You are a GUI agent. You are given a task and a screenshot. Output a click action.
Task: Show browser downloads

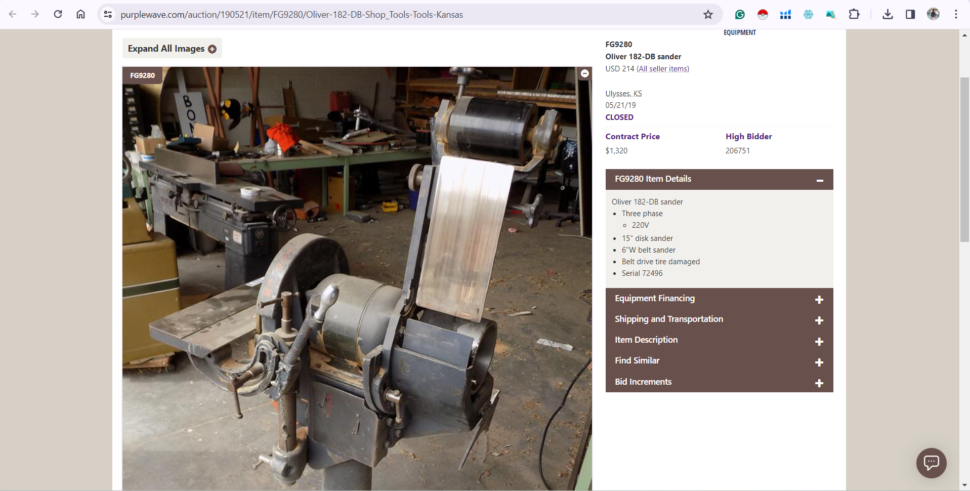pos(888,14)
